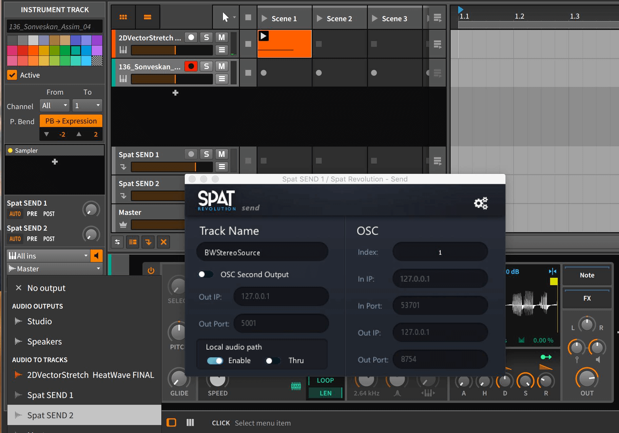619x433 pixels.
Task: Click the arranger timeline view icon
Action: click(x=147, y=17)
